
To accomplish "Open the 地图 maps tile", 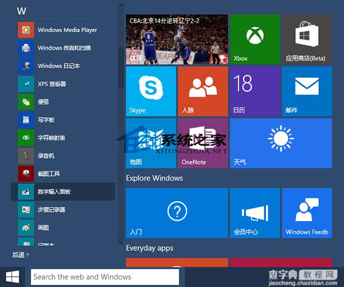I will 151,143.
